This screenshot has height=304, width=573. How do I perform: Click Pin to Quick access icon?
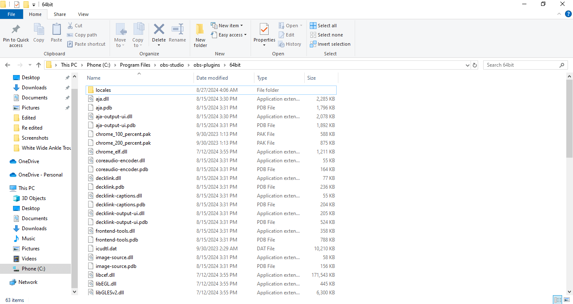(x=16, y=29)
